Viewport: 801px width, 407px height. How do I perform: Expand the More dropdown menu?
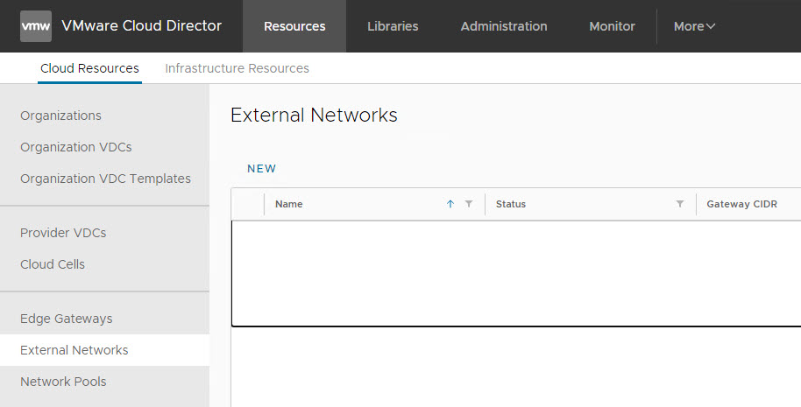(x=694, y=26)
